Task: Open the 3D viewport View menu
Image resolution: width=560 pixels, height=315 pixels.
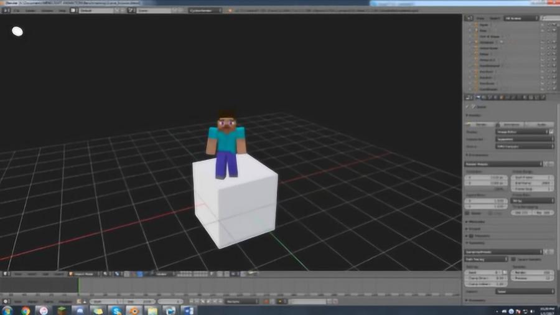Action: pos(18,274)
